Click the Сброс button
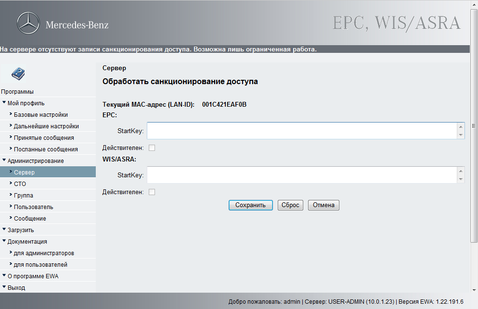 point(290,205)
